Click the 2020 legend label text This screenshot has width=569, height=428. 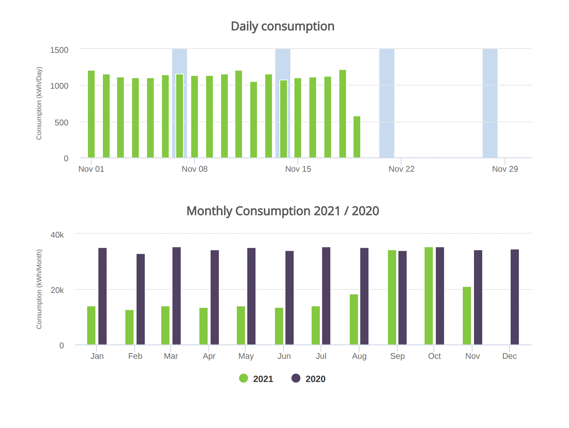pyautogui.click(x=315, y=379)
